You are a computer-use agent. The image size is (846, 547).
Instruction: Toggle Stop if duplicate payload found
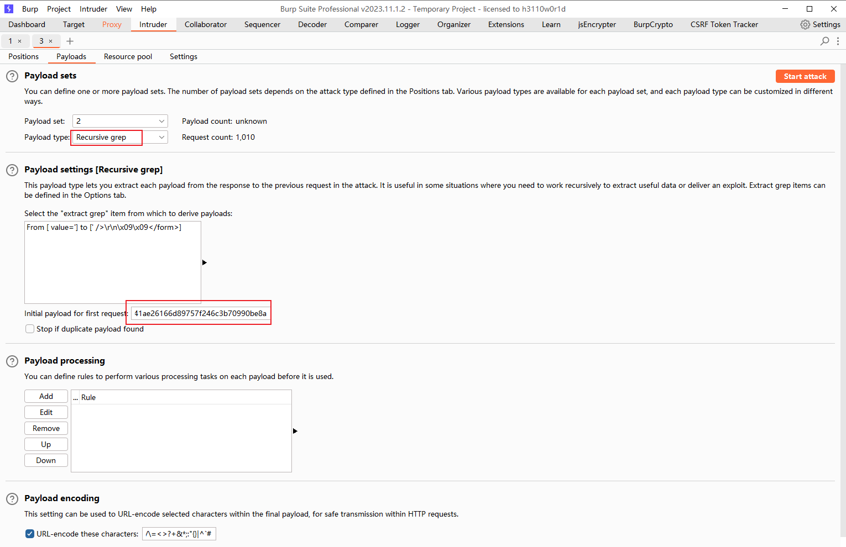point(30,329)
